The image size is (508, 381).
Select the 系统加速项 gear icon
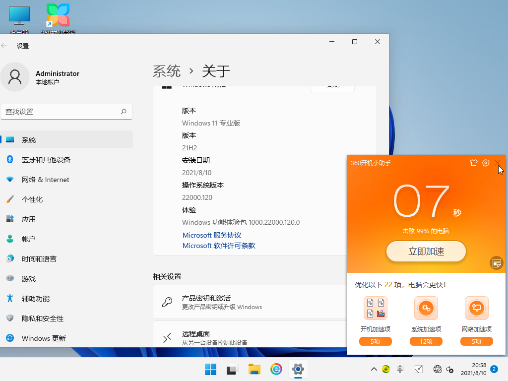426,308
